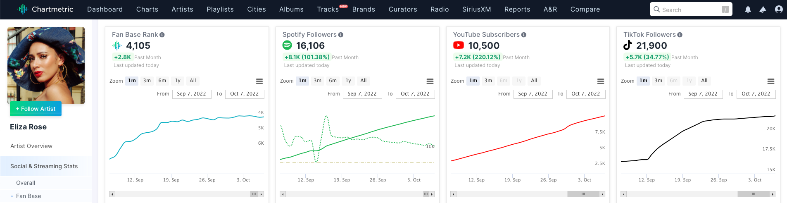Image resolution: width=787 pixels, height=203 pixels.
Task: Open Tracks in navigation
Action: [328, 9]
